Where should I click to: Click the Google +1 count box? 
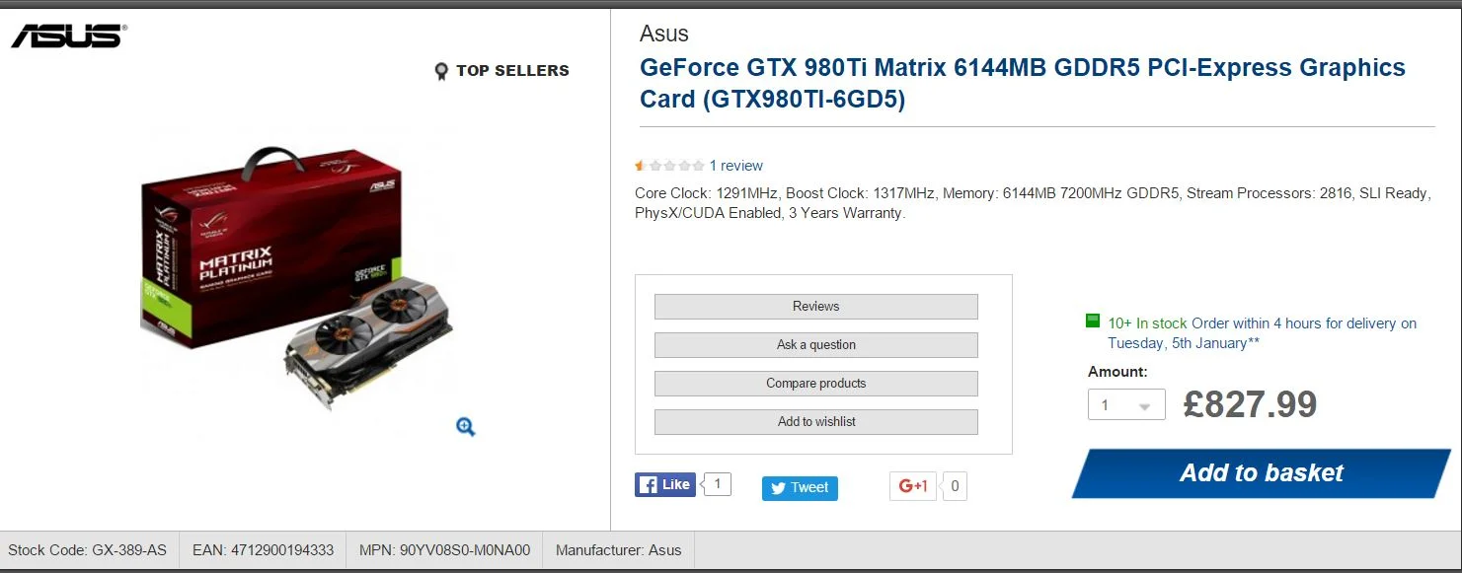point(955,486)
